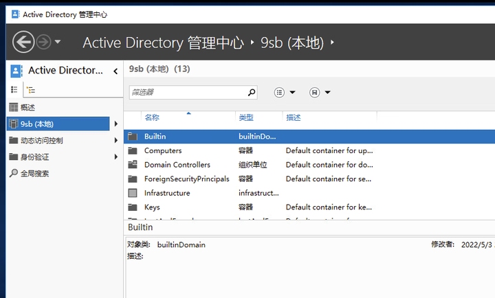Collapse the navigation pane with the chevron

tap(115, 71)
